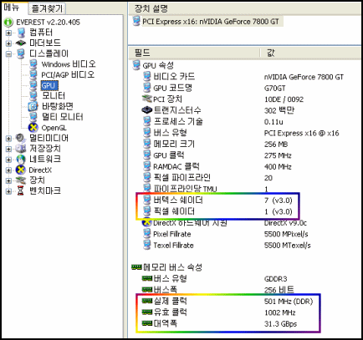Click the DirectX 하드웨어 지원 icon
This screenshot has width=363, height=340.
coord(147,222)
